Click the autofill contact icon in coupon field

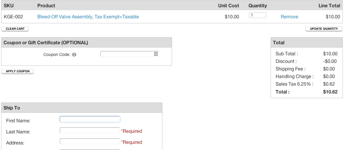[156, 54]
